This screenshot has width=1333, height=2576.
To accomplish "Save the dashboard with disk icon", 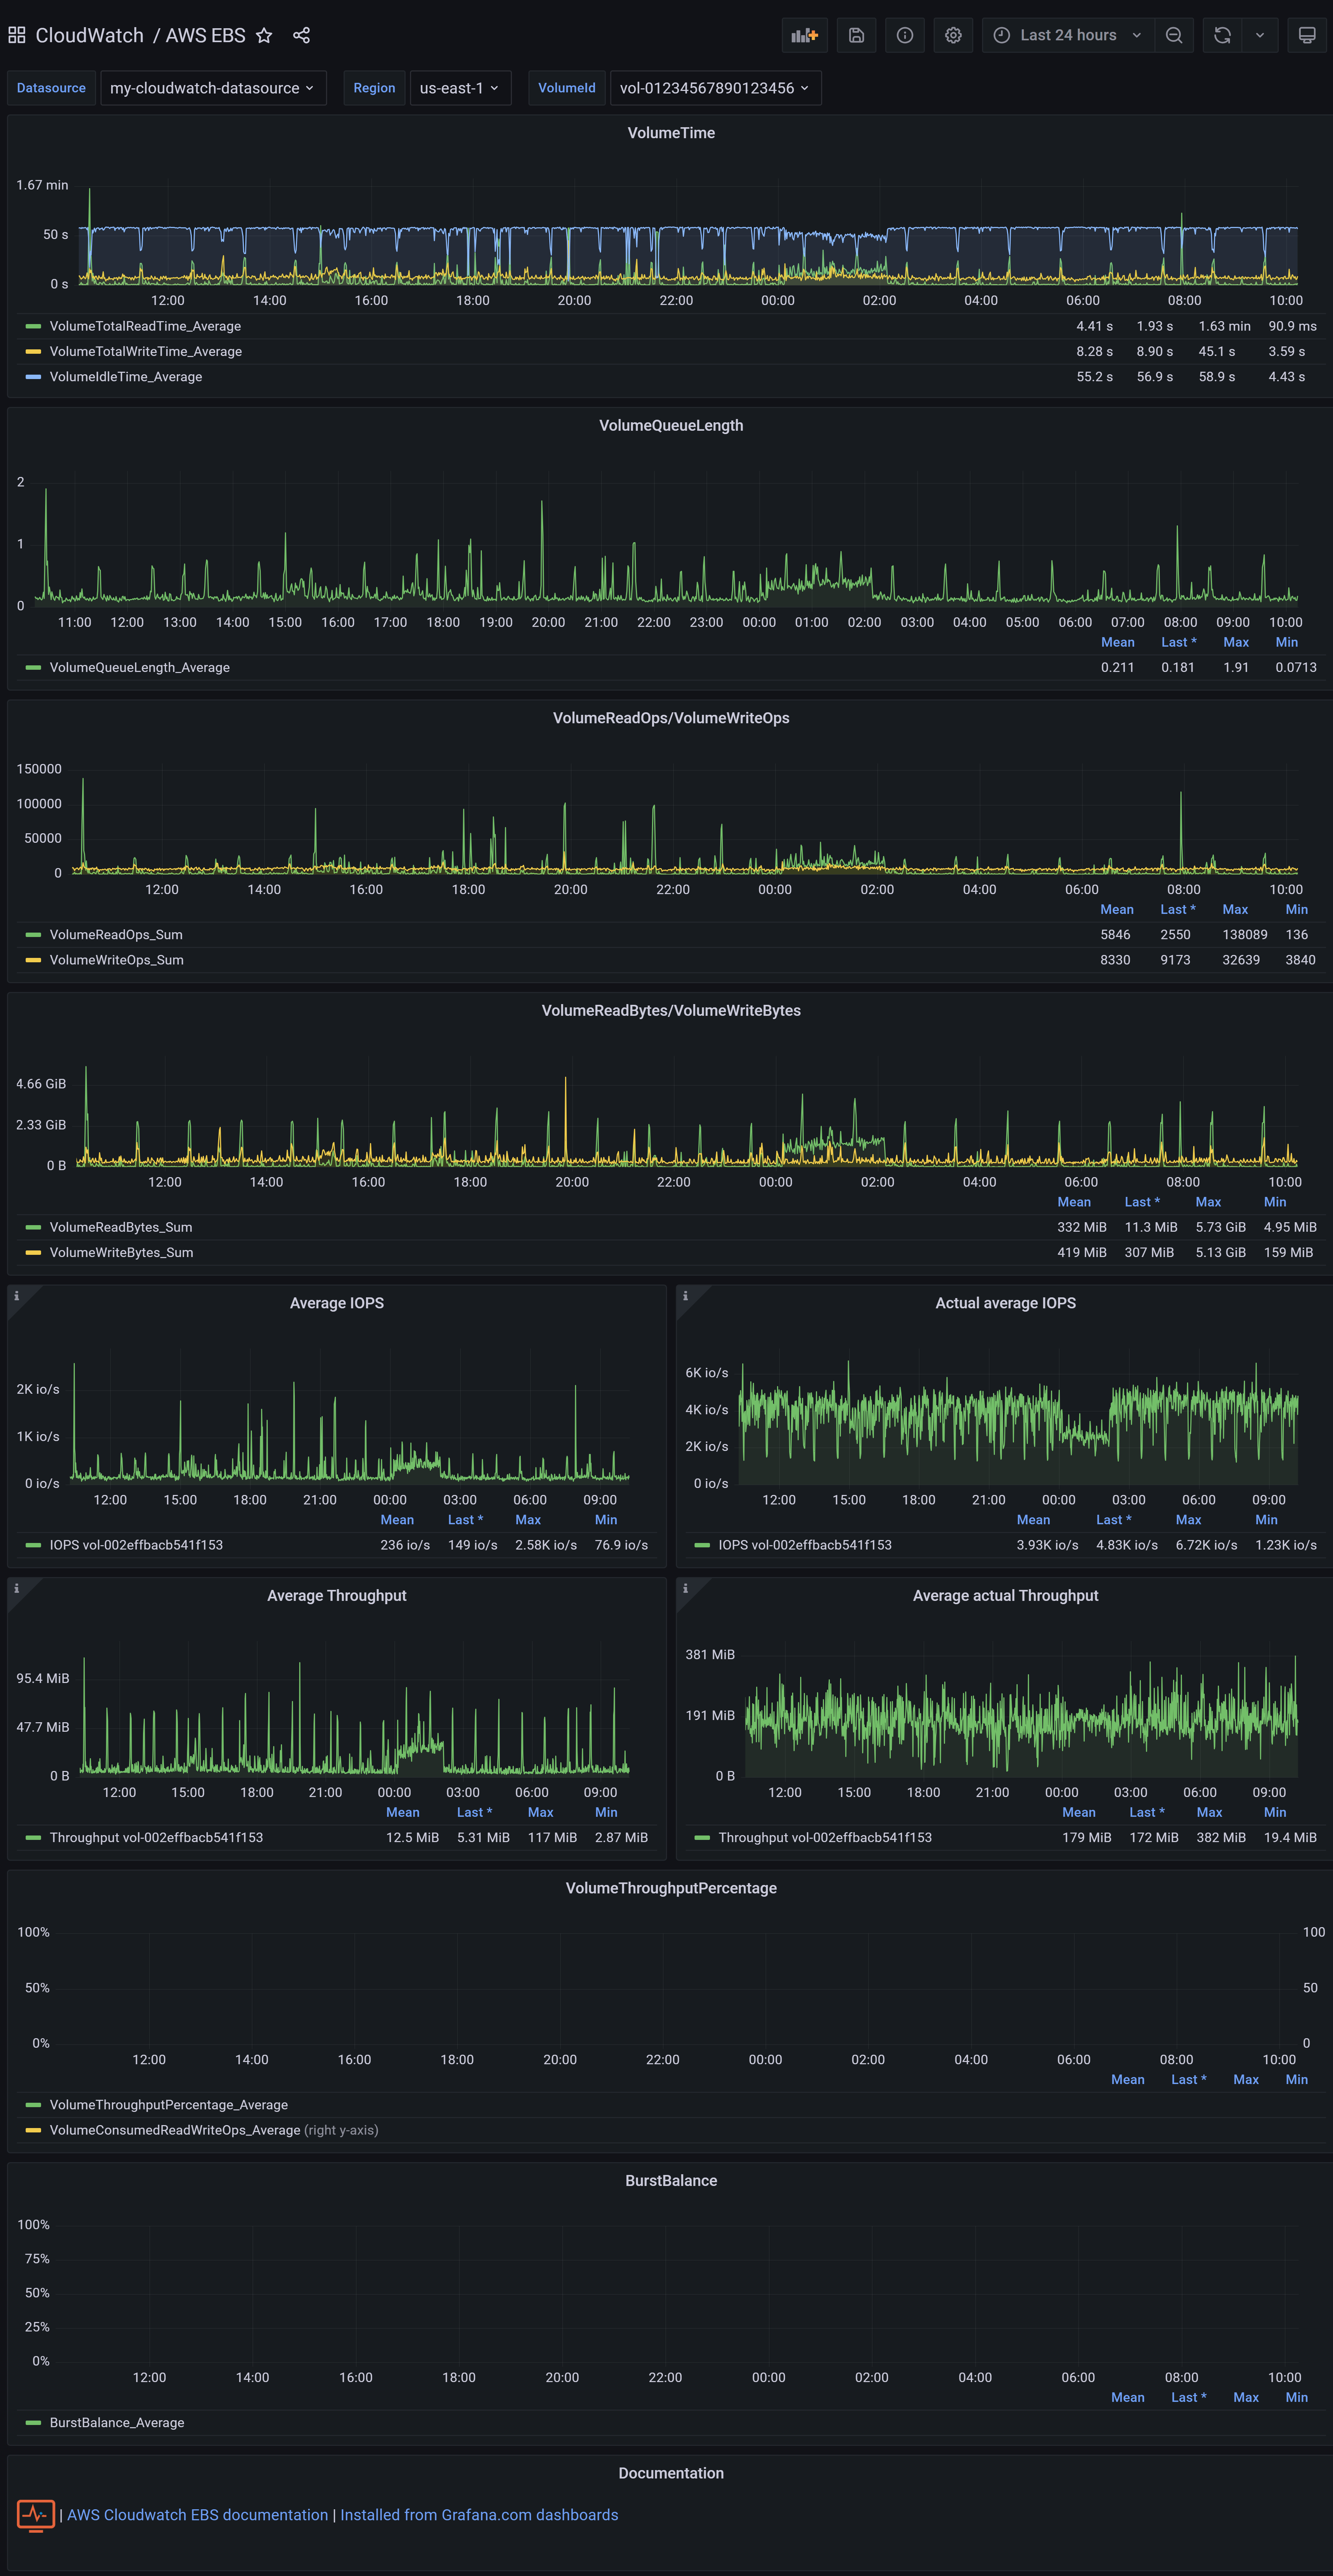I will [856, 35].
